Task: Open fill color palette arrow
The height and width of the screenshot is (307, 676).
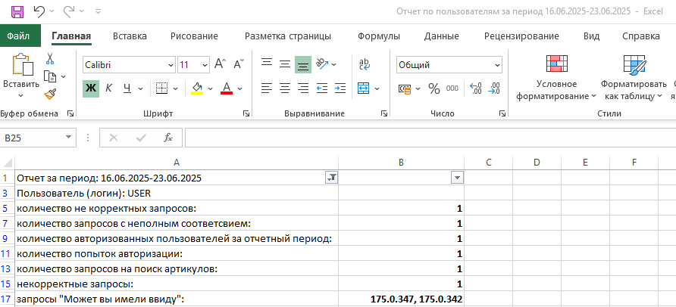Action: [211, 88]
